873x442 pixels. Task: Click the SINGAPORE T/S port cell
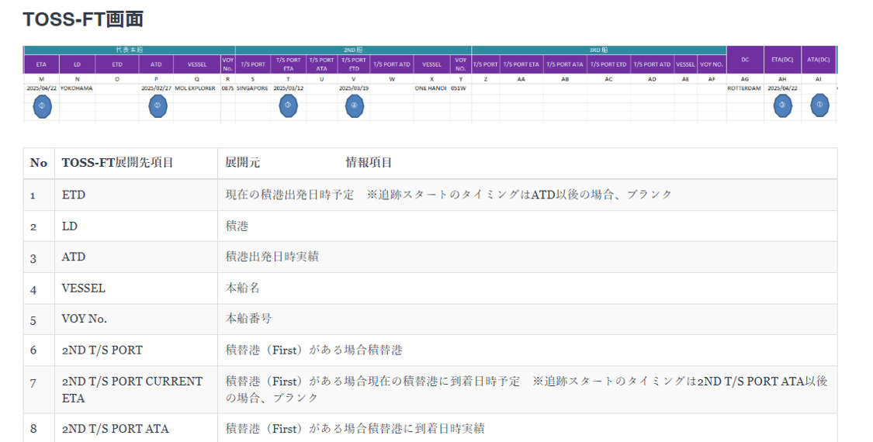(253, 88)
